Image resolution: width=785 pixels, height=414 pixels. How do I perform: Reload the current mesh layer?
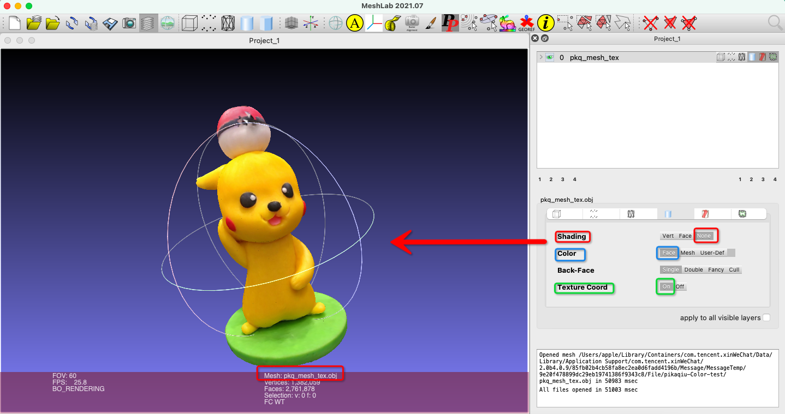coord(72,23)
